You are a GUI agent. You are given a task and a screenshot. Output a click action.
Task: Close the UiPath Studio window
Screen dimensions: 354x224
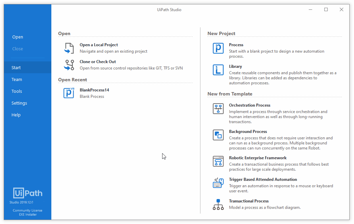click(342, 9)
